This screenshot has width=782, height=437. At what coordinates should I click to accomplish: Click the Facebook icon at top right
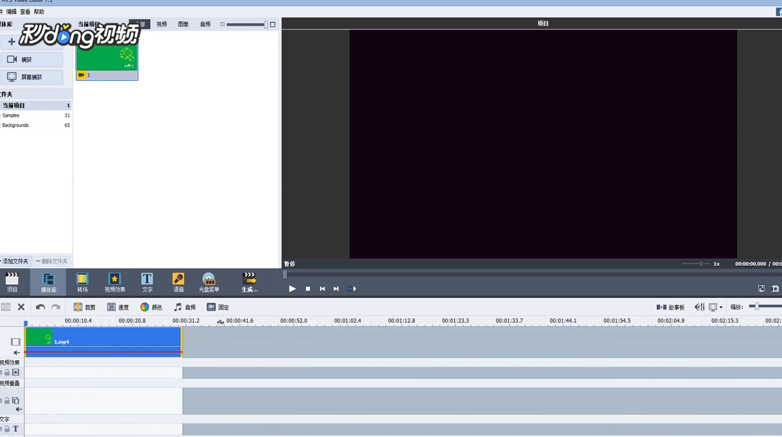[x=779, y=12]
